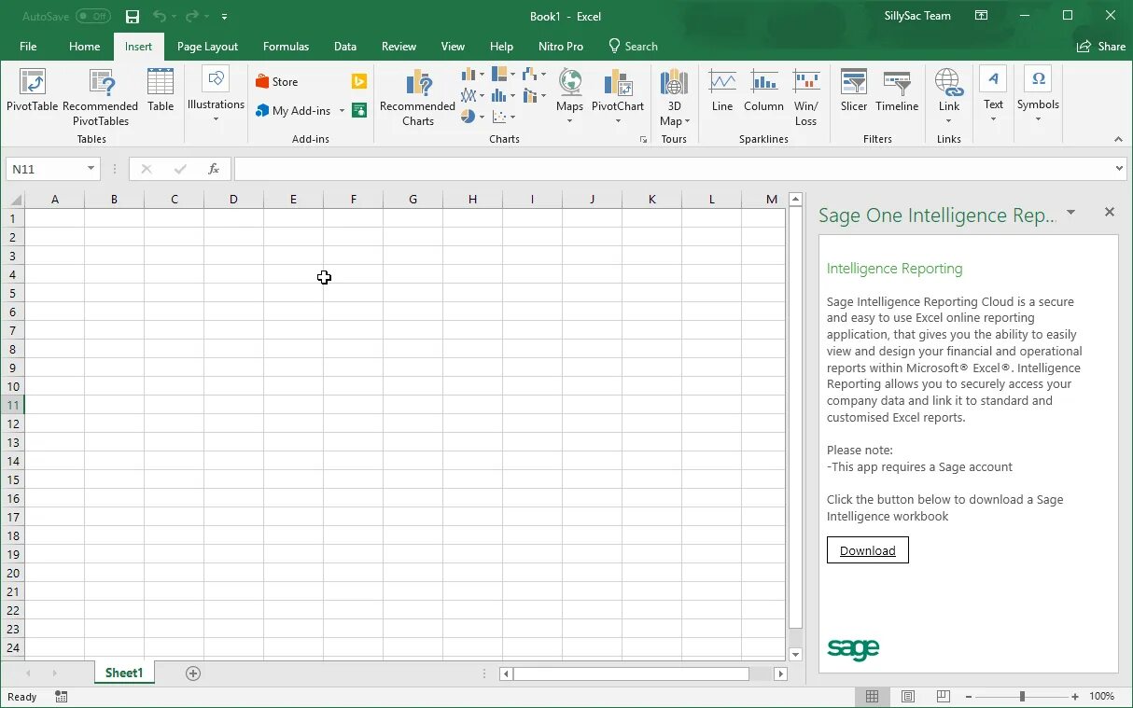Switch to the View tab
This screenshot has height=708, width=1133.
pos(453,47)
